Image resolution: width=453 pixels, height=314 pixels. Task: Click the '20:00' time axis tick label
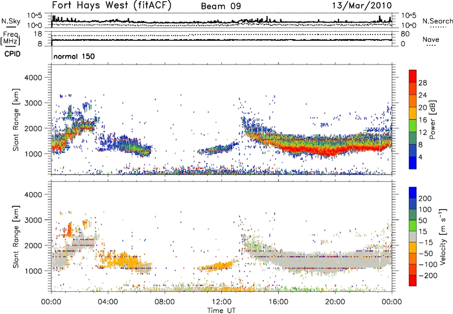(335, 302)
